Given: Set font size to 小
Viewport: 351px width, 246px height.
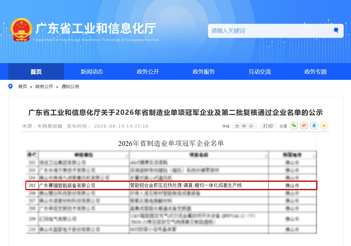Looking at the screenshot, I should pyautogui.click(x=251, y=126).
